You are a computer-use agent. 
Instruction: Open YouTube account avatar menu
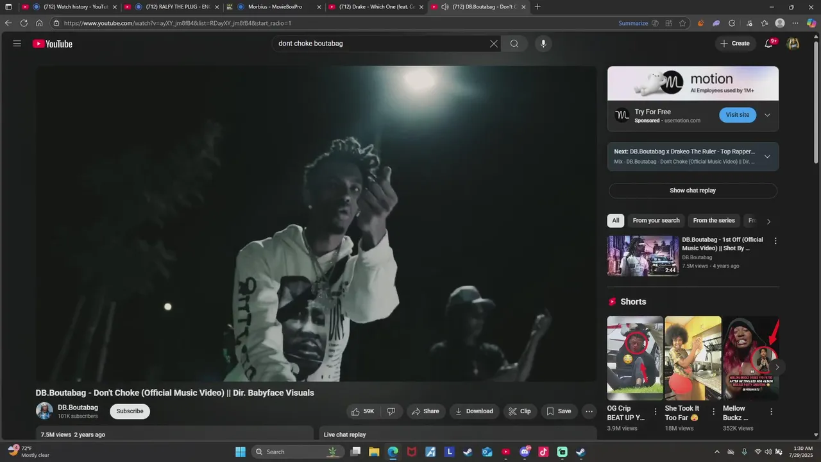(x=793, y=44)
